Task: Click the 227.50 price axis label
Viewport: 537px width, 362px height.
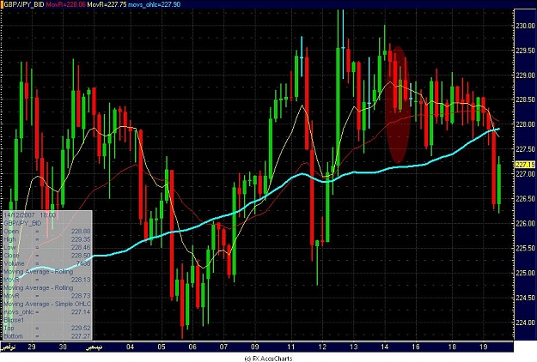Action: 525,149
